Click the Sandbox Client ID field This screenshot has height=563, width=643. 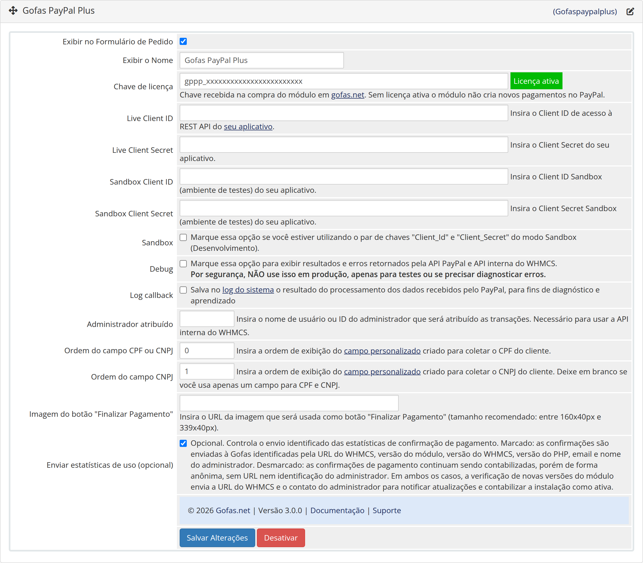tap(344, 177)
